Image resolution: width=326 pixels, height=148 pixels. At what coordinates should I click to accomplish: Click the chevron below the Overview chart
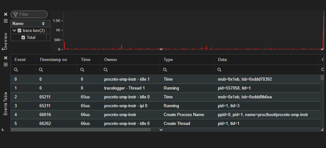tap(161, 49)
